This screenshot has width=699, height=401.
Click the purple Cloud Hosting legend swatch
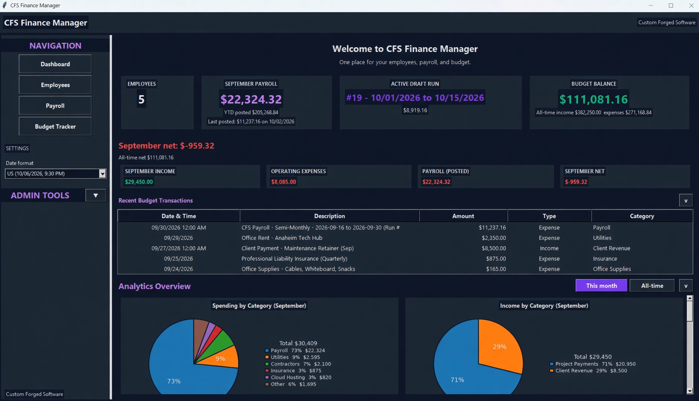pos(267,377)
